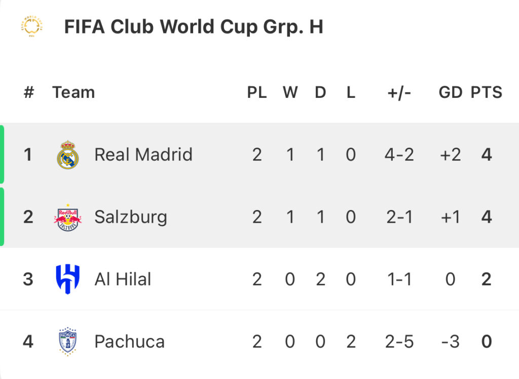This screenshot has width=519, height=379.
Task: Click Pachuca's -3 goal difference value
Action: pyautogui.click(x=451, y=341)
